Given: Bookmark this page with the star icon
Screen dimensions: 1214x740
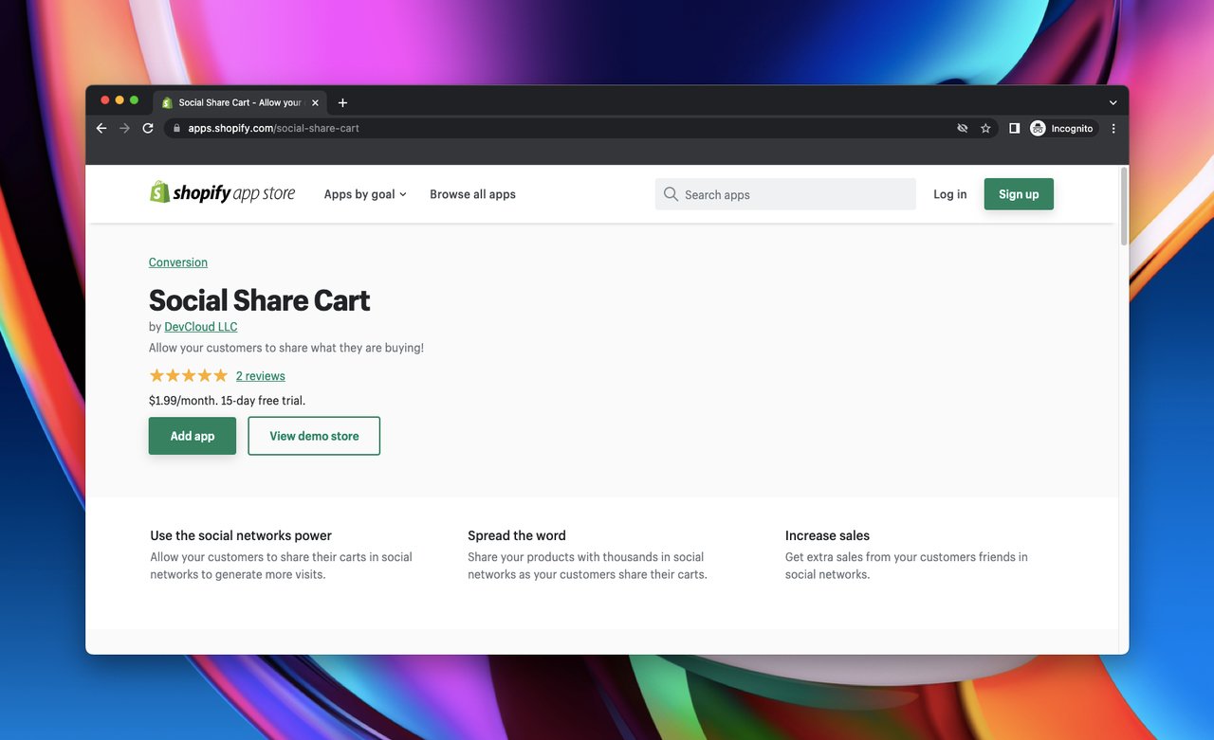Looking at the screenshot, I should point(985,129).
